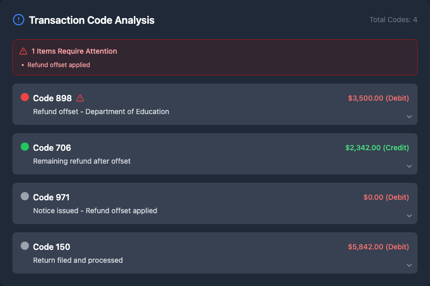
Task: Click the blue info icon beside the title
Action: (18, 20)
